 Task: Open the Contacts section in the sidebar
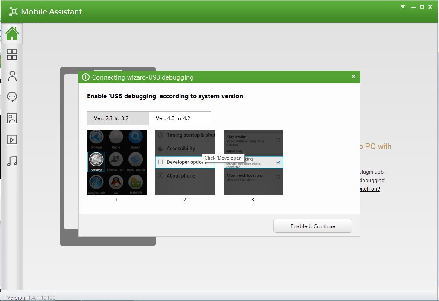coord(12,76)
